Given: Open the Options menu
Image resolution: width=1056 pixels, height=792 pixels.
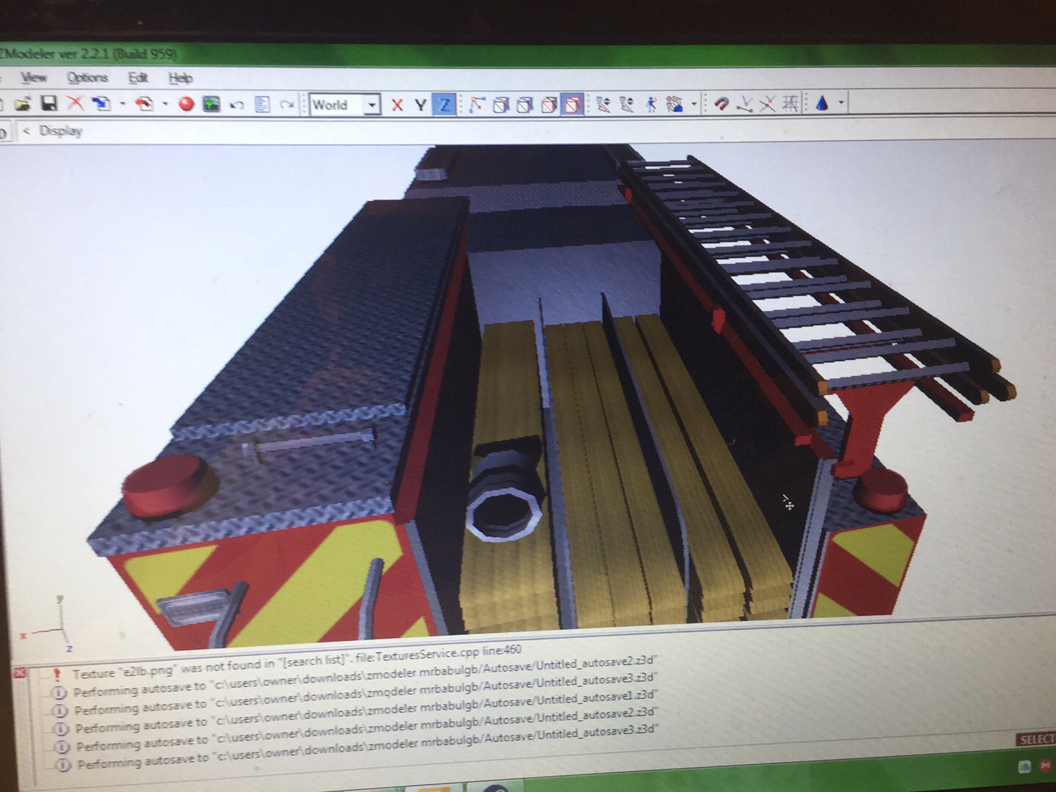Looking at the screenshot, I should point(87,78).
